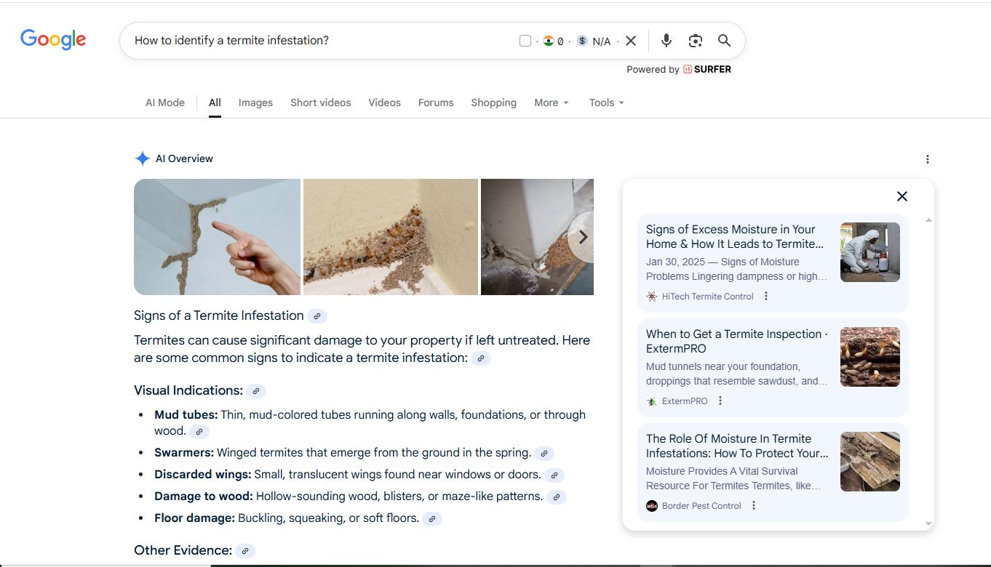This screenshot has width=991, height=567.
Task: Open AI Overview three-dot options menu
Action: [x=927, y=159]
